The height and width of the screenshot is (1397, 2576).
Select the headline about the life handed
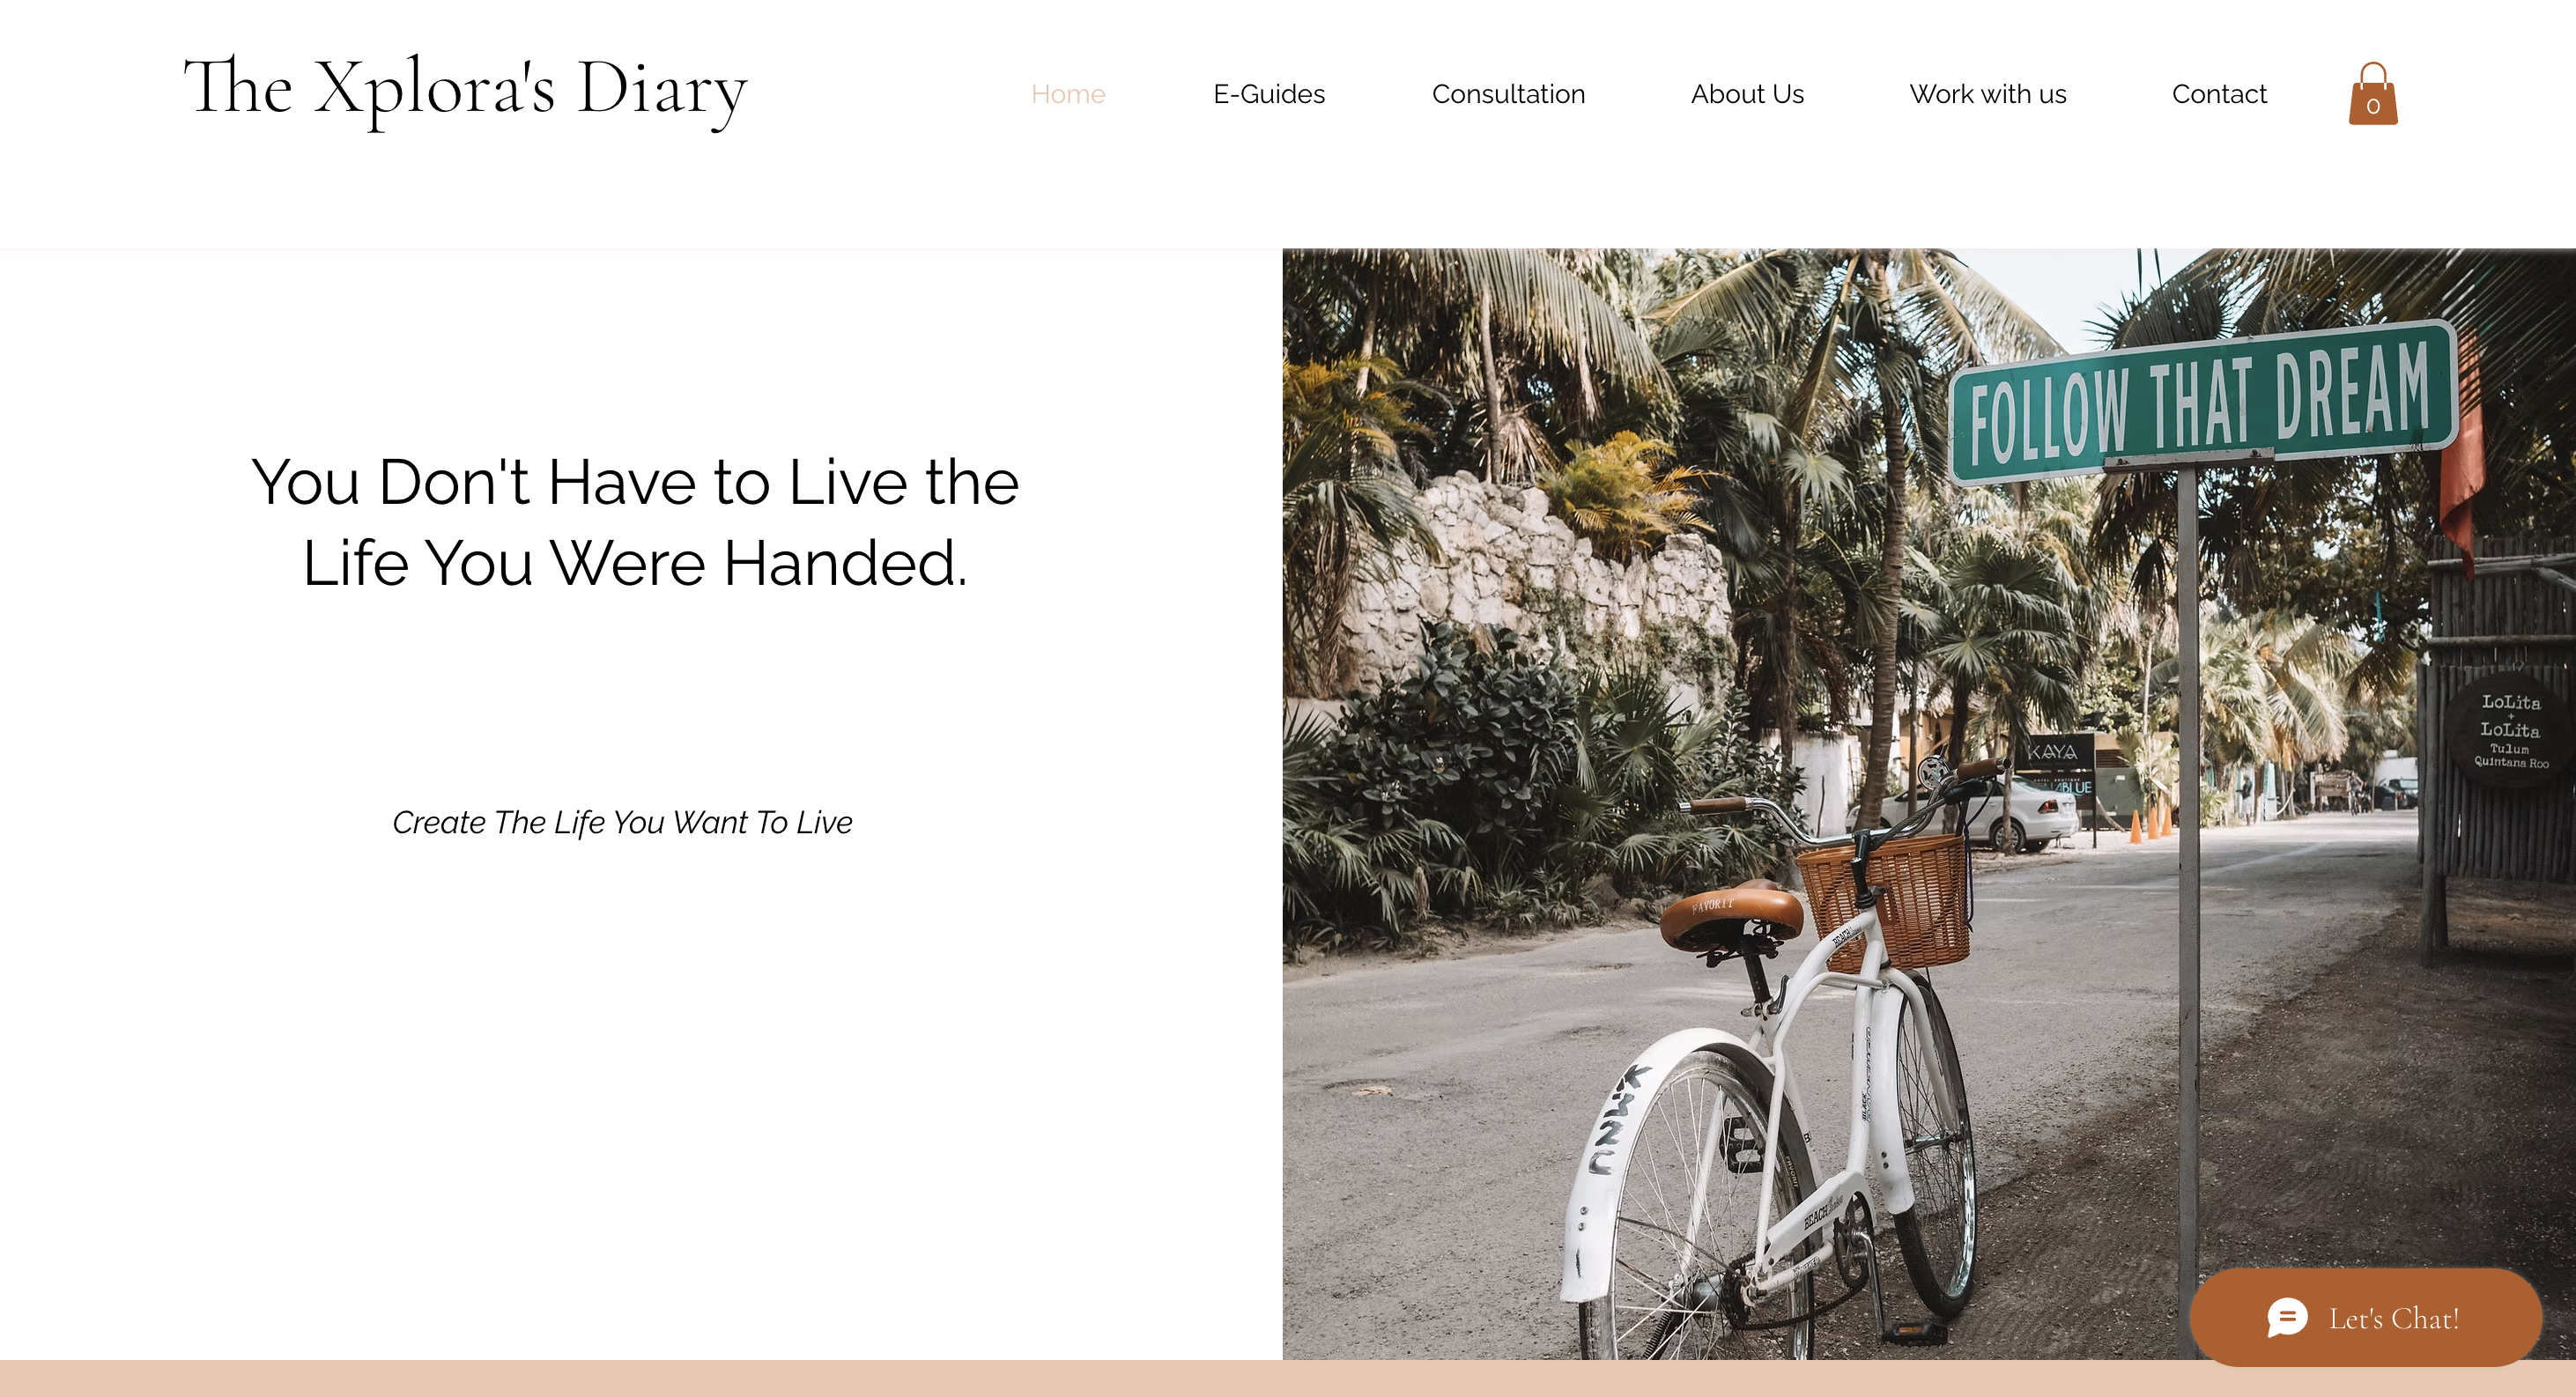pos(635,522)
